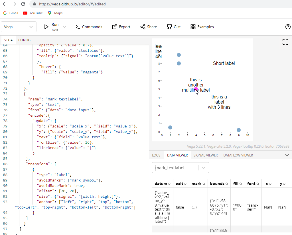The width and height of the screenshot is (292, 235).
Task: Expand the Run Auto options dropdown
Action: tap(64, 26)
